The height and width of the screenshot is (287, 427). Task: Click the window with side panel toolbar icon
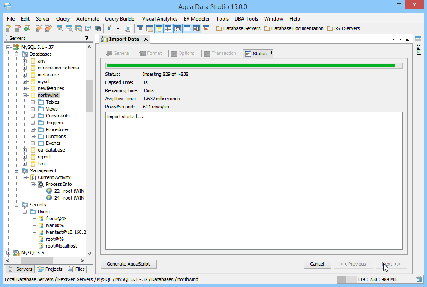pos(149,28)
